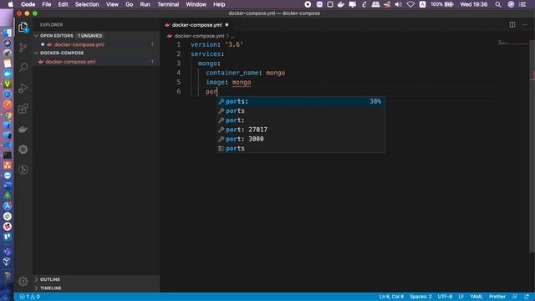
Task: Click the unsaved dot on docker-compose.yml tab
Action: pyautogui.click(x=227, y=25)
